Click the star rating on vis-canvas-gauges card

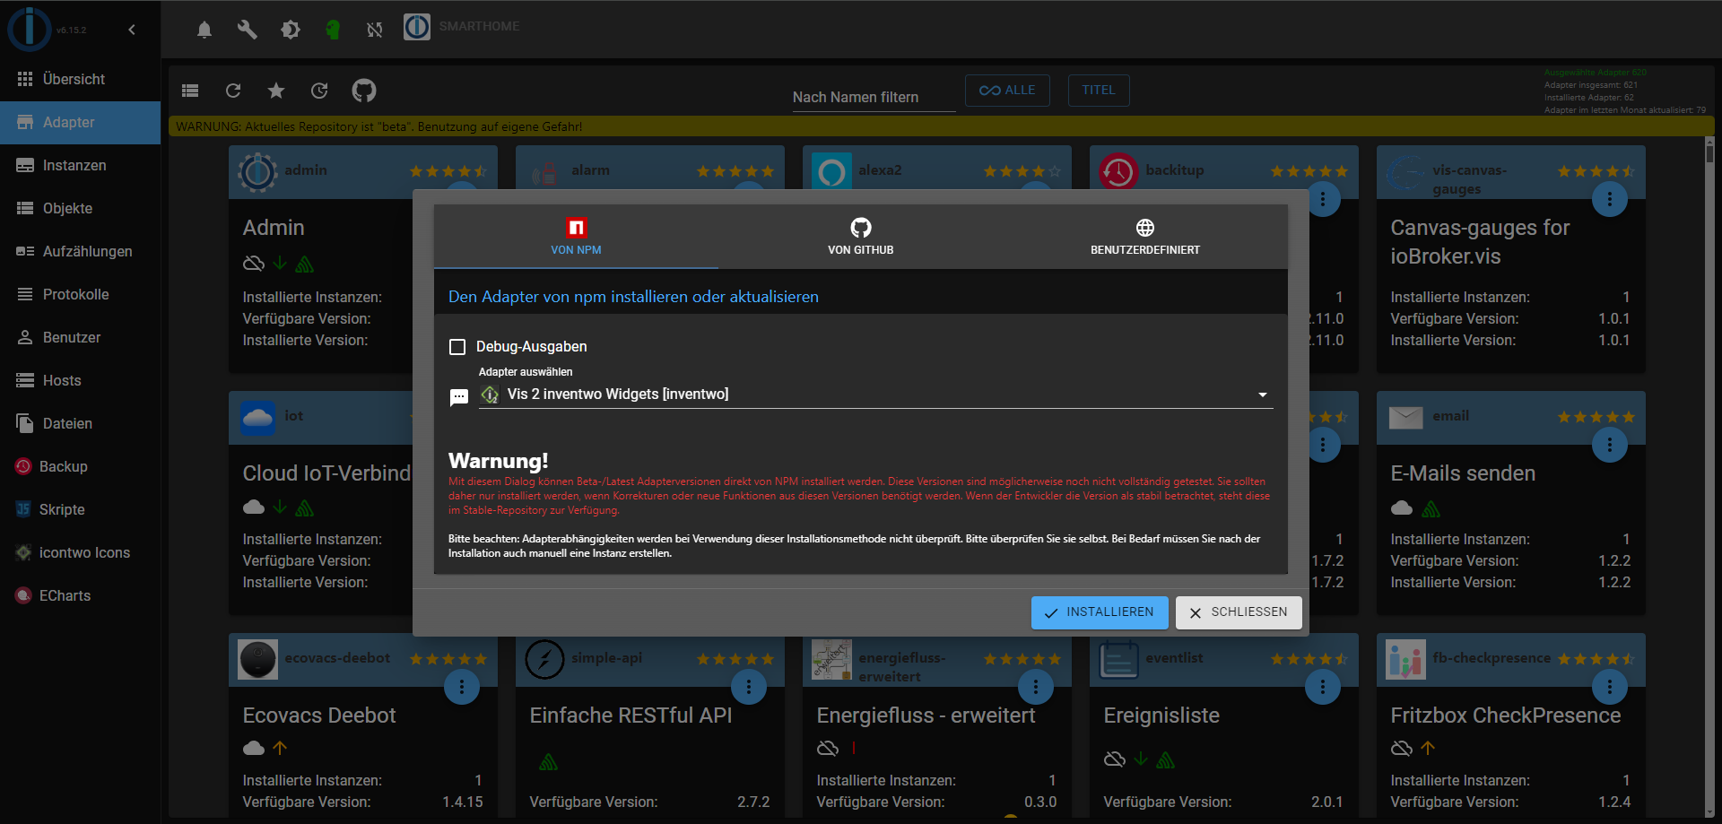coord(1596,171)
